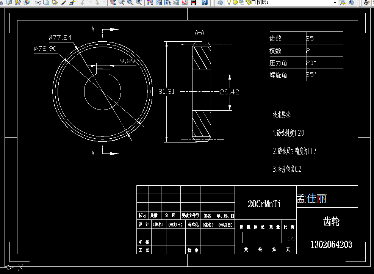Click the value 35 in parameter table
Viewport: 374px width, 274px height.
(x=310, y=39)
